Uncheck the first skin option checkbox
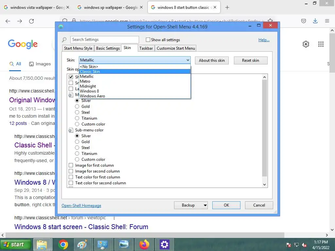The width and height of the screenshot is (335, 251). (71, 77)
